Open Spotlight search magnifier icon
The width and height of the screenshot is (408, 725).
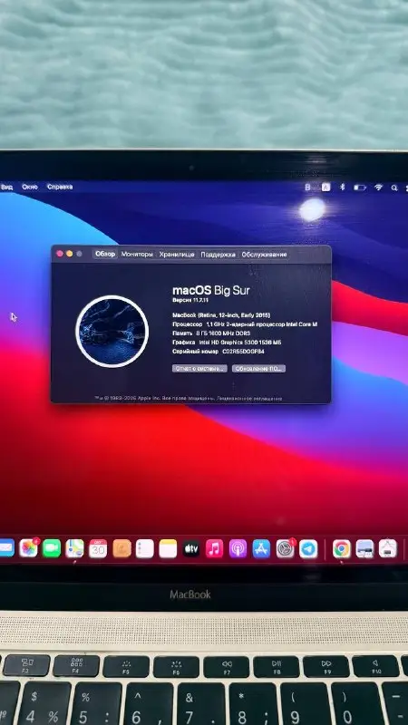[x=394, y=188]
